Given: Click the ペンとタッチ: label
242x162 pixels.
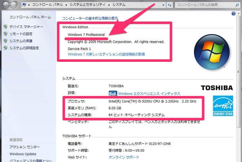Looking at the screenshot, I should [78, 122].
